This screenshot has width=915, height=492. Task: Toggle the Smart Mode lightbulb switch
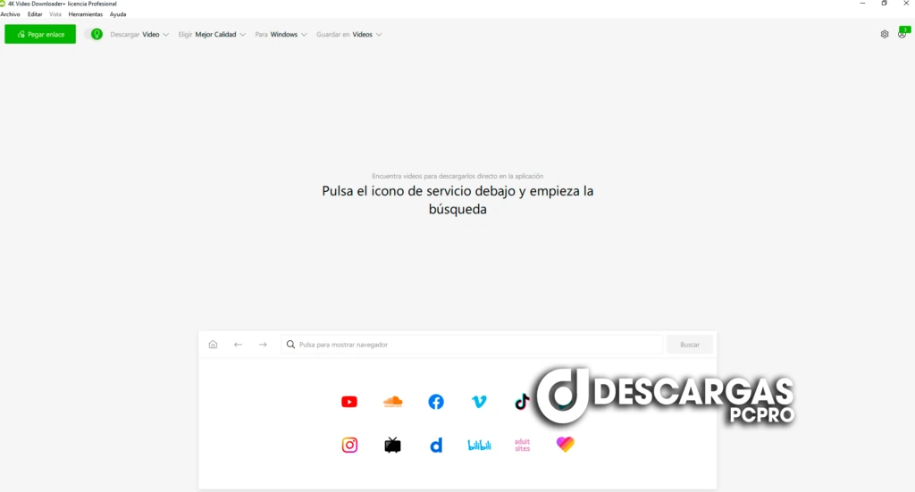(94, 34)
